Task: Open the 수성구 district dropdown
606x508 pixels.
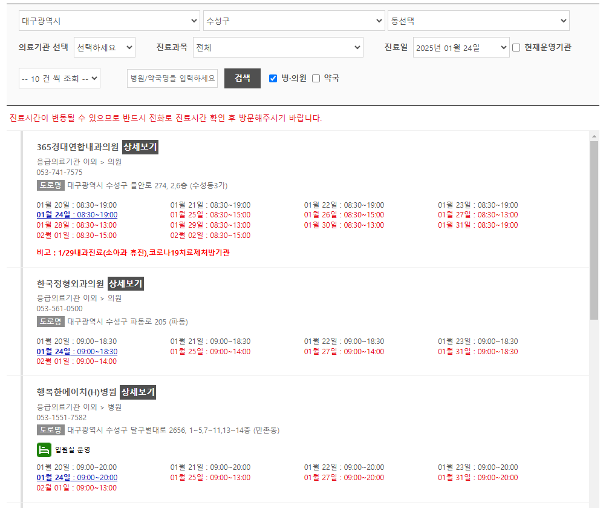Action: tap(294, 21)
